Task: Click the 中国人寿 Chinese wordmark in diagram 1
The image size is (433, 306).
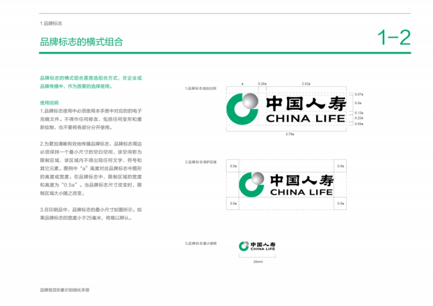Action: coord(307,103)
